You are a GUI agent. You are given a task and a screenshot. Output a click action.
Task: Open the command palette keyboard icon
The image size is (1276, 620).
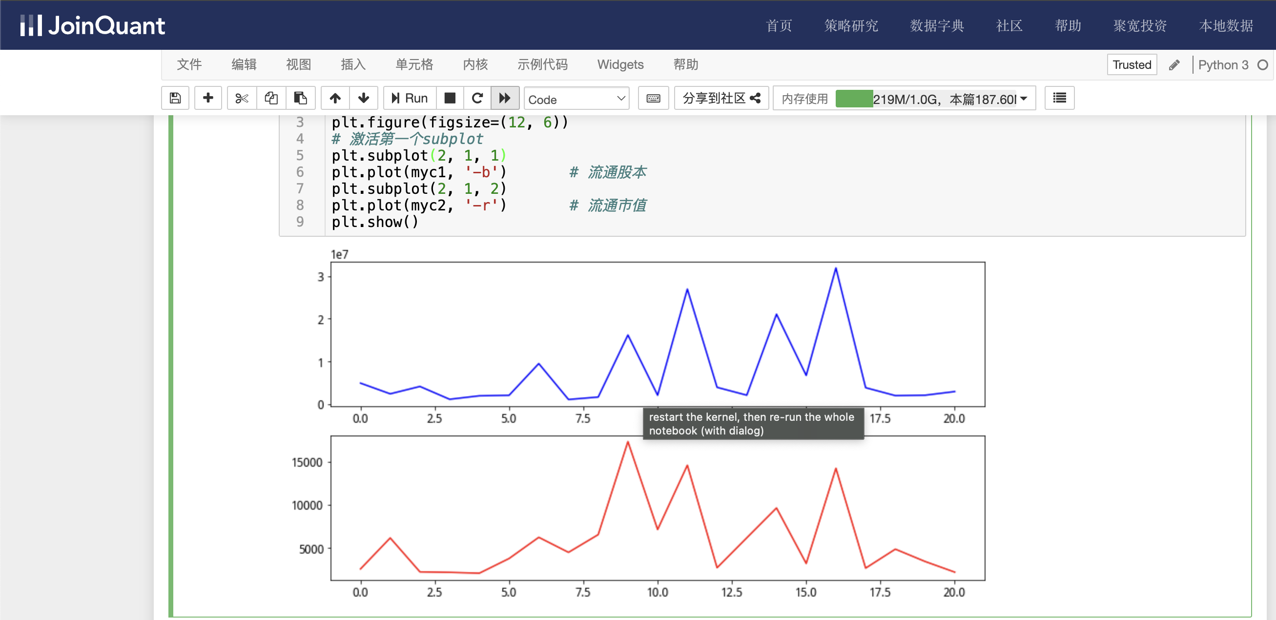pos(653,98)
